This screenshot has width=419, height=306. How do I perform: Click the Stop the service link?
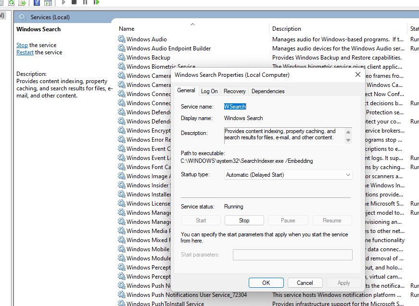pyautogui.click(x=22, y=45)
